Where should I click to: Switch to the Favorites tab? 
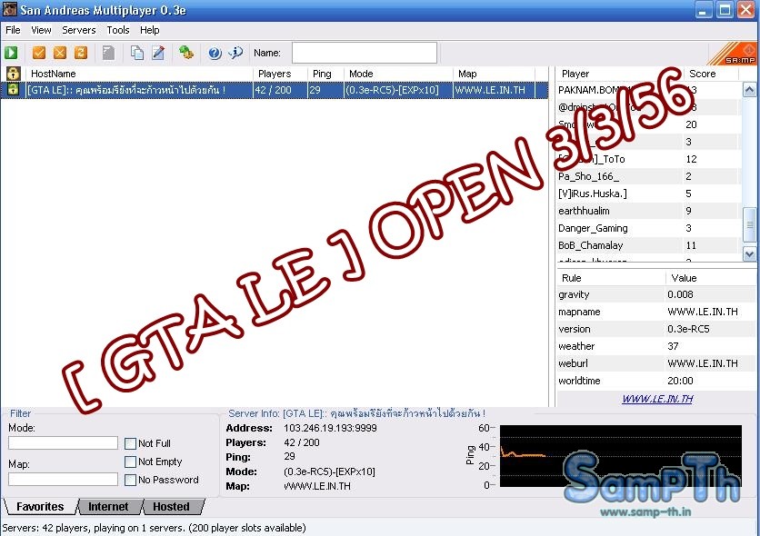40,506
